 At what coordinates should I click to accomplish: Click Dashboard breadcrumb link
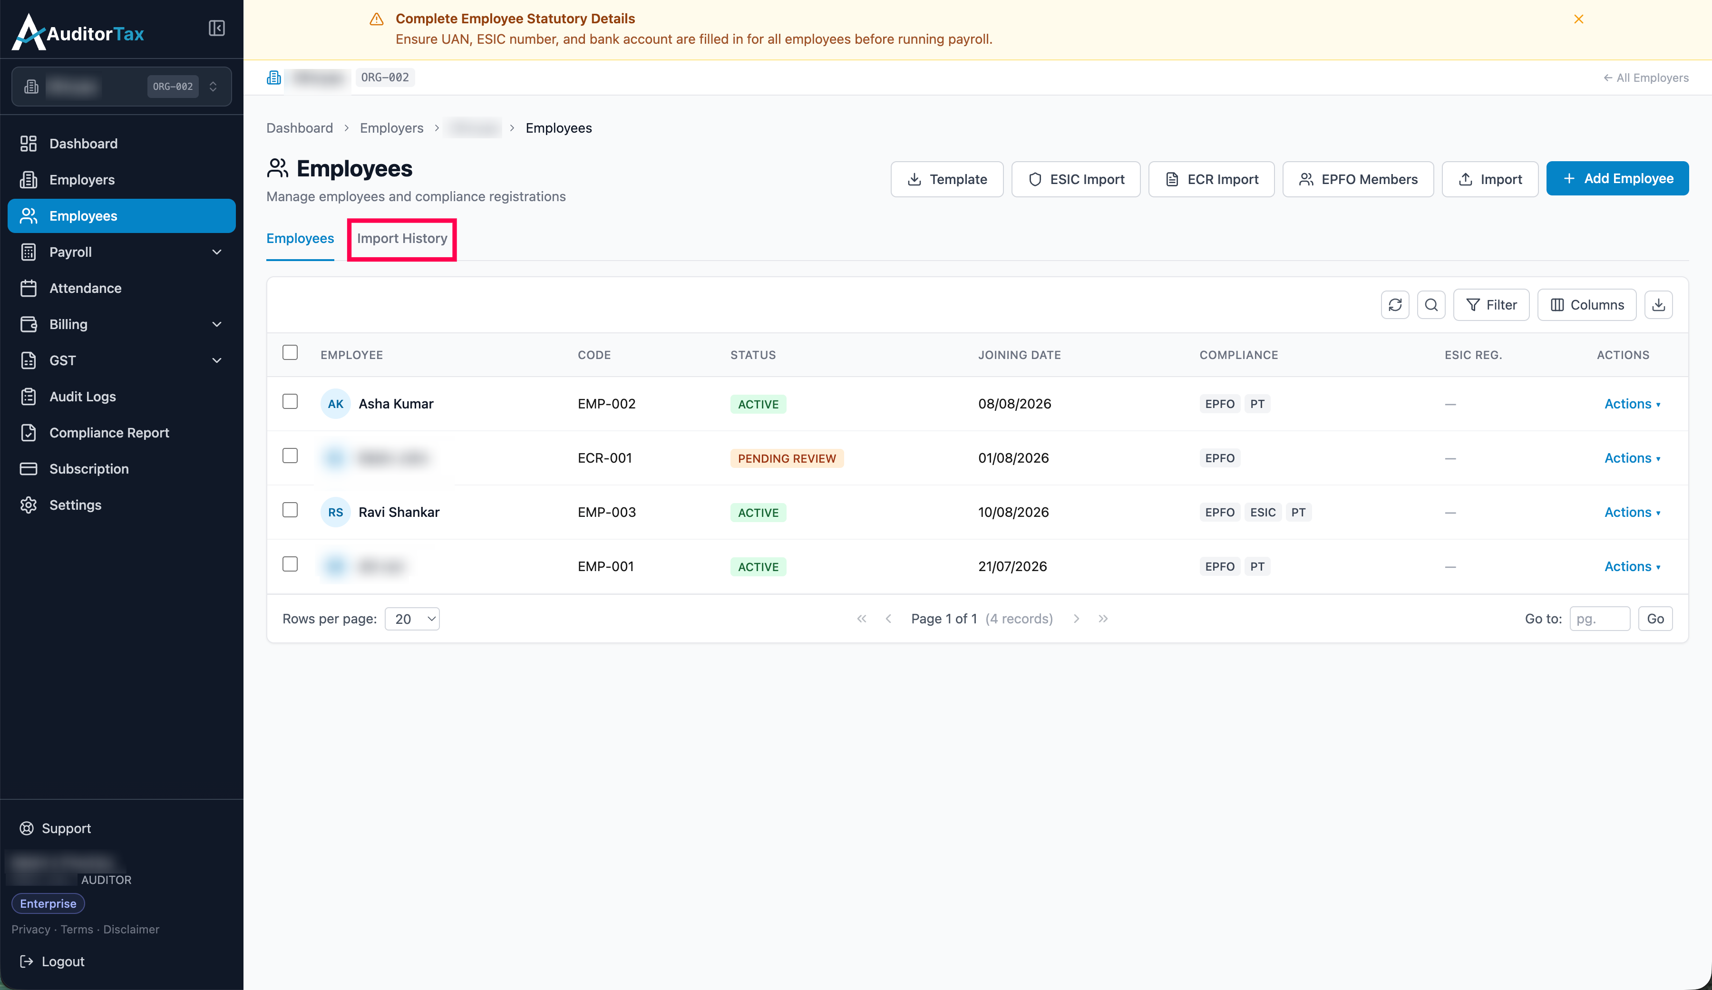300,128
